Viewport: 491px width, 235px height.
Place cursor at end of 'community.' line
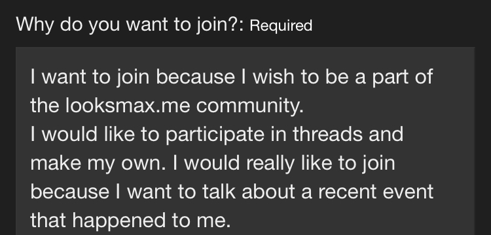(304, 106)
